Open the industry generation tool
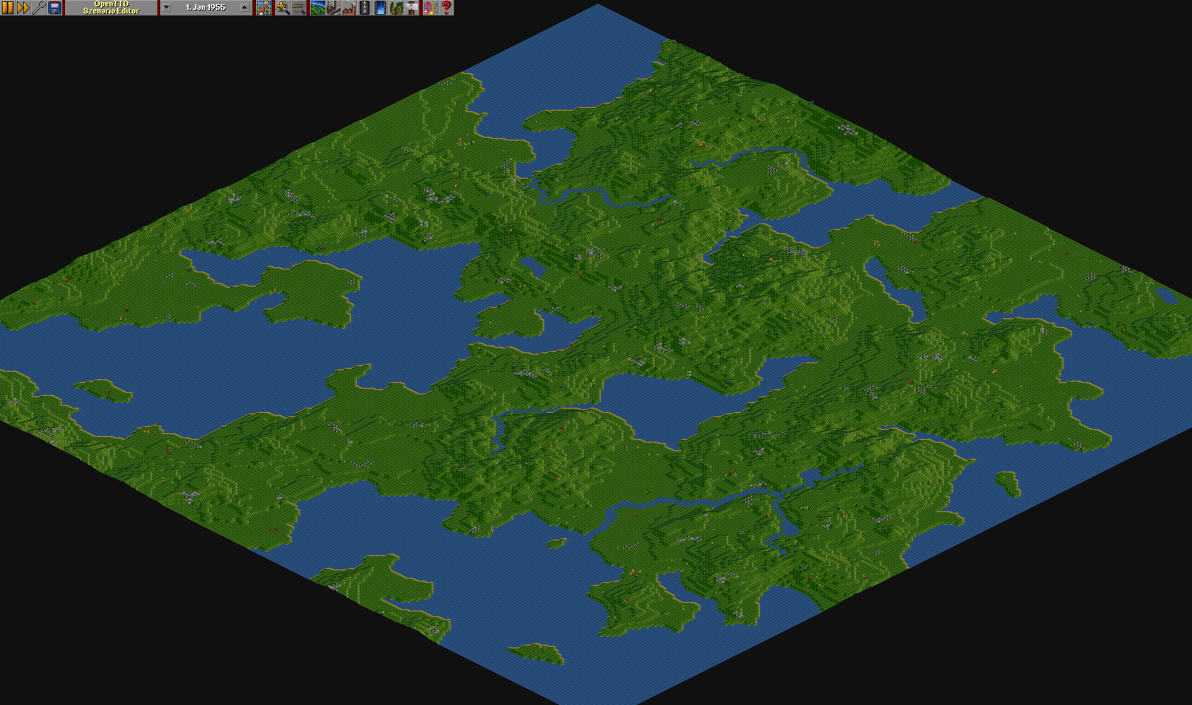 (x=348, y=8)
